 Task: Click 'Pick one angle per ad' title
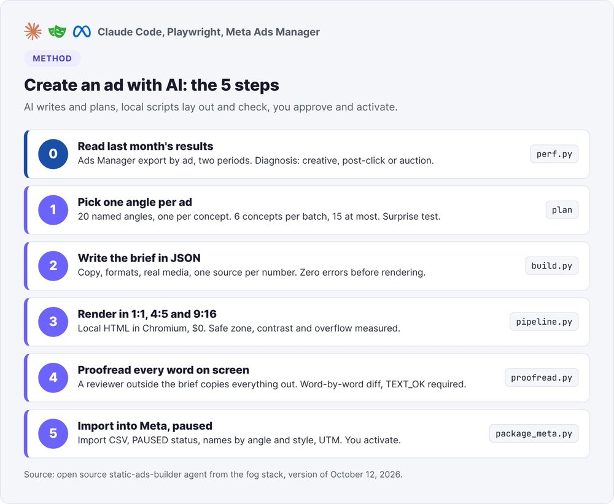[x=134, y=202]
